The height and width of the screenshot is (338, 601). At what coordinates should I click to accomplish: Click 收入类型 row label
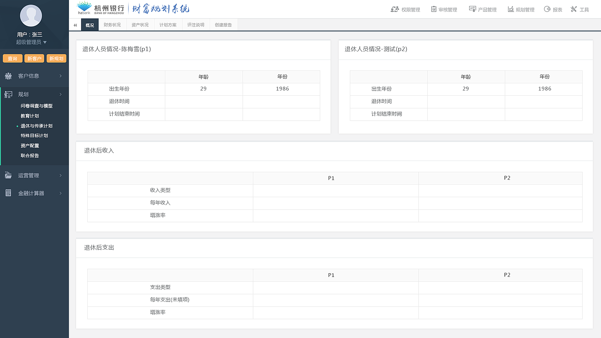[160, 190]
